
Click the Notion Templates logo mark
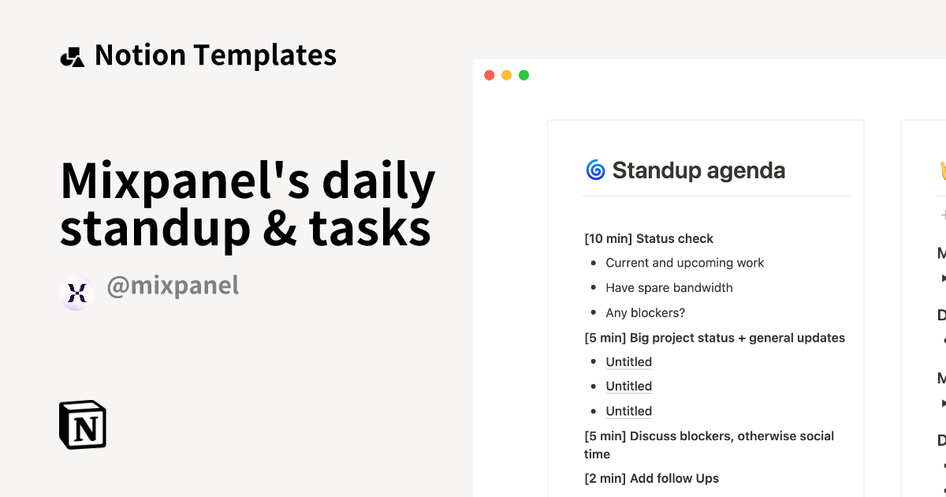click(72, 54)
